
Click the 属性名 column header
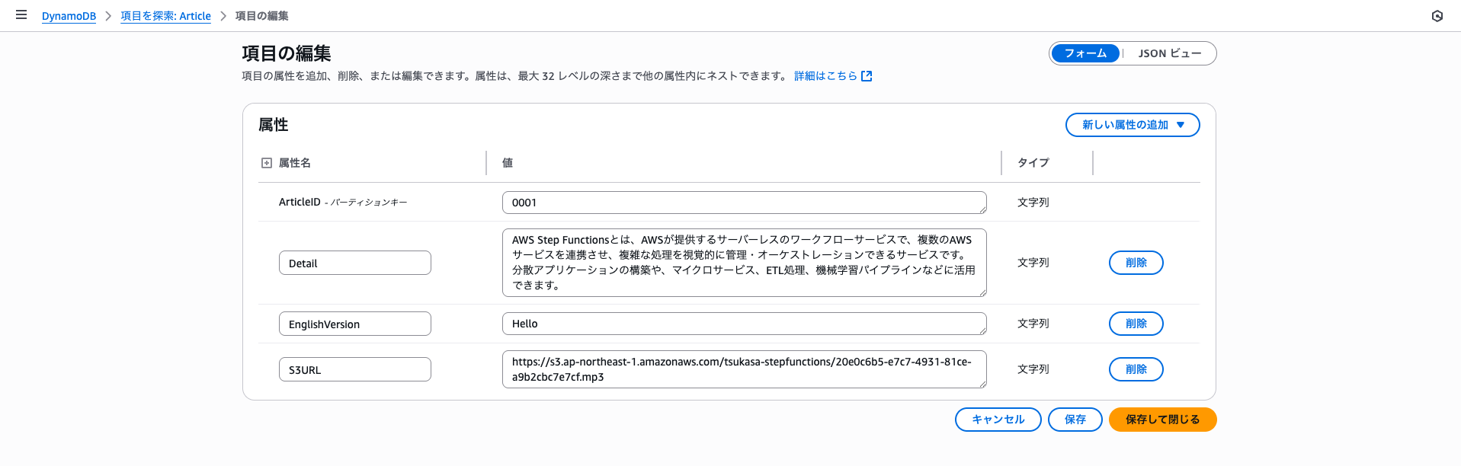click(294, 163)
